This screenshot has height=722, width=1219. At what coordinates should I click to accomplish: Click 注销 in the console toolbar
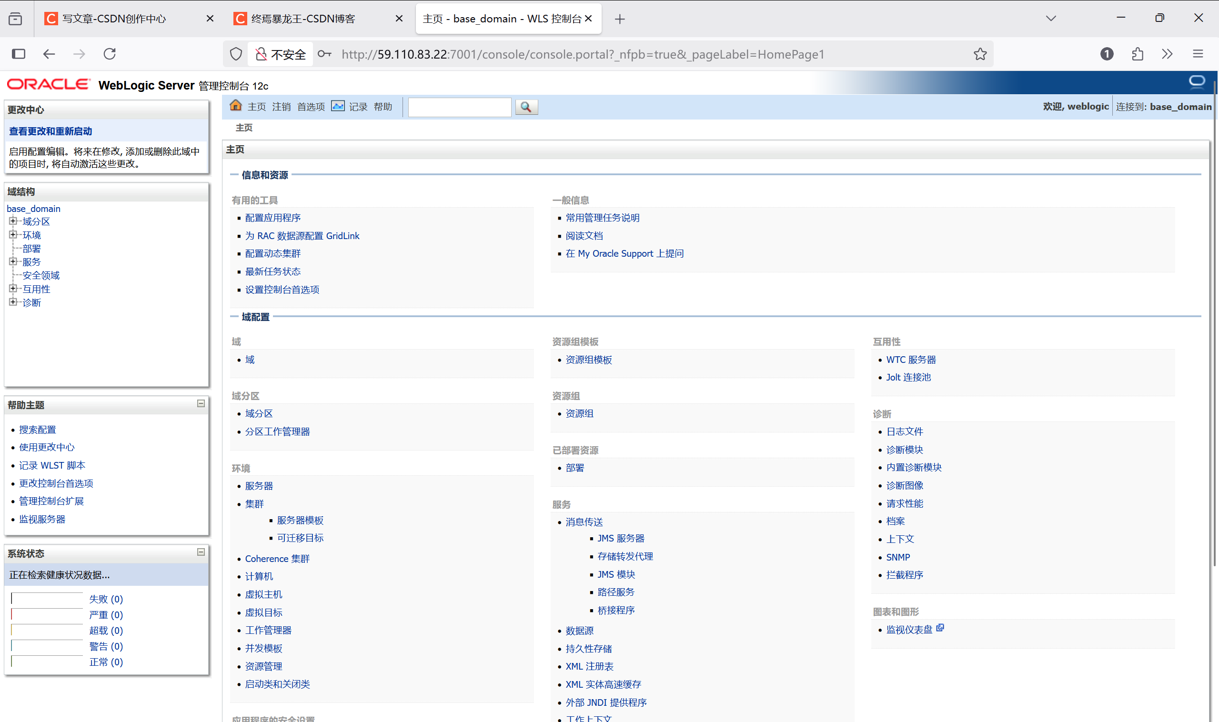tap(281, 107)
